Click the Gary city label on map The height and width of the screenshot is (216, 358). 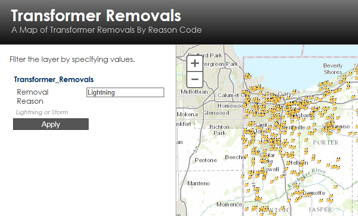pos(284,94)
